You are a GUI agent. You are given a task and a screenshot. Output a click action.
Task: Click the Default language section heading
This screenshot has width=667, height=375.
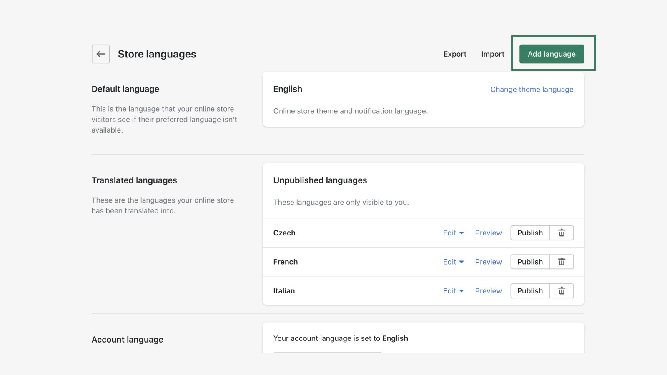pos(125,89)
